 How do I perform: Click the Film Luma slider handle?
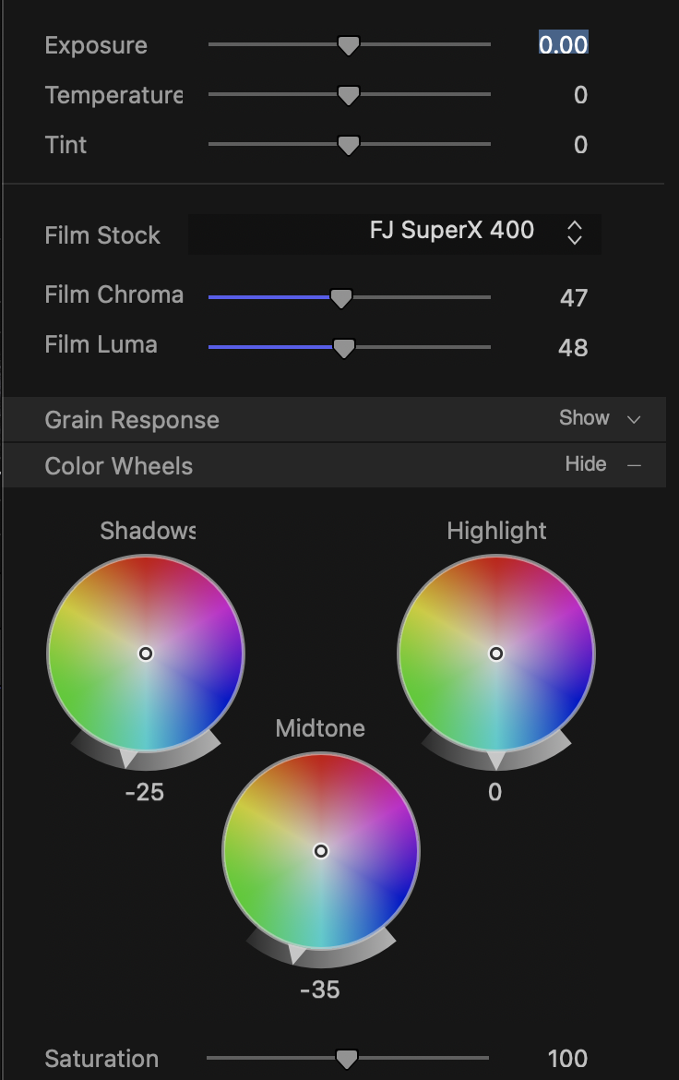pyautogui.click(x=343, y=348)
